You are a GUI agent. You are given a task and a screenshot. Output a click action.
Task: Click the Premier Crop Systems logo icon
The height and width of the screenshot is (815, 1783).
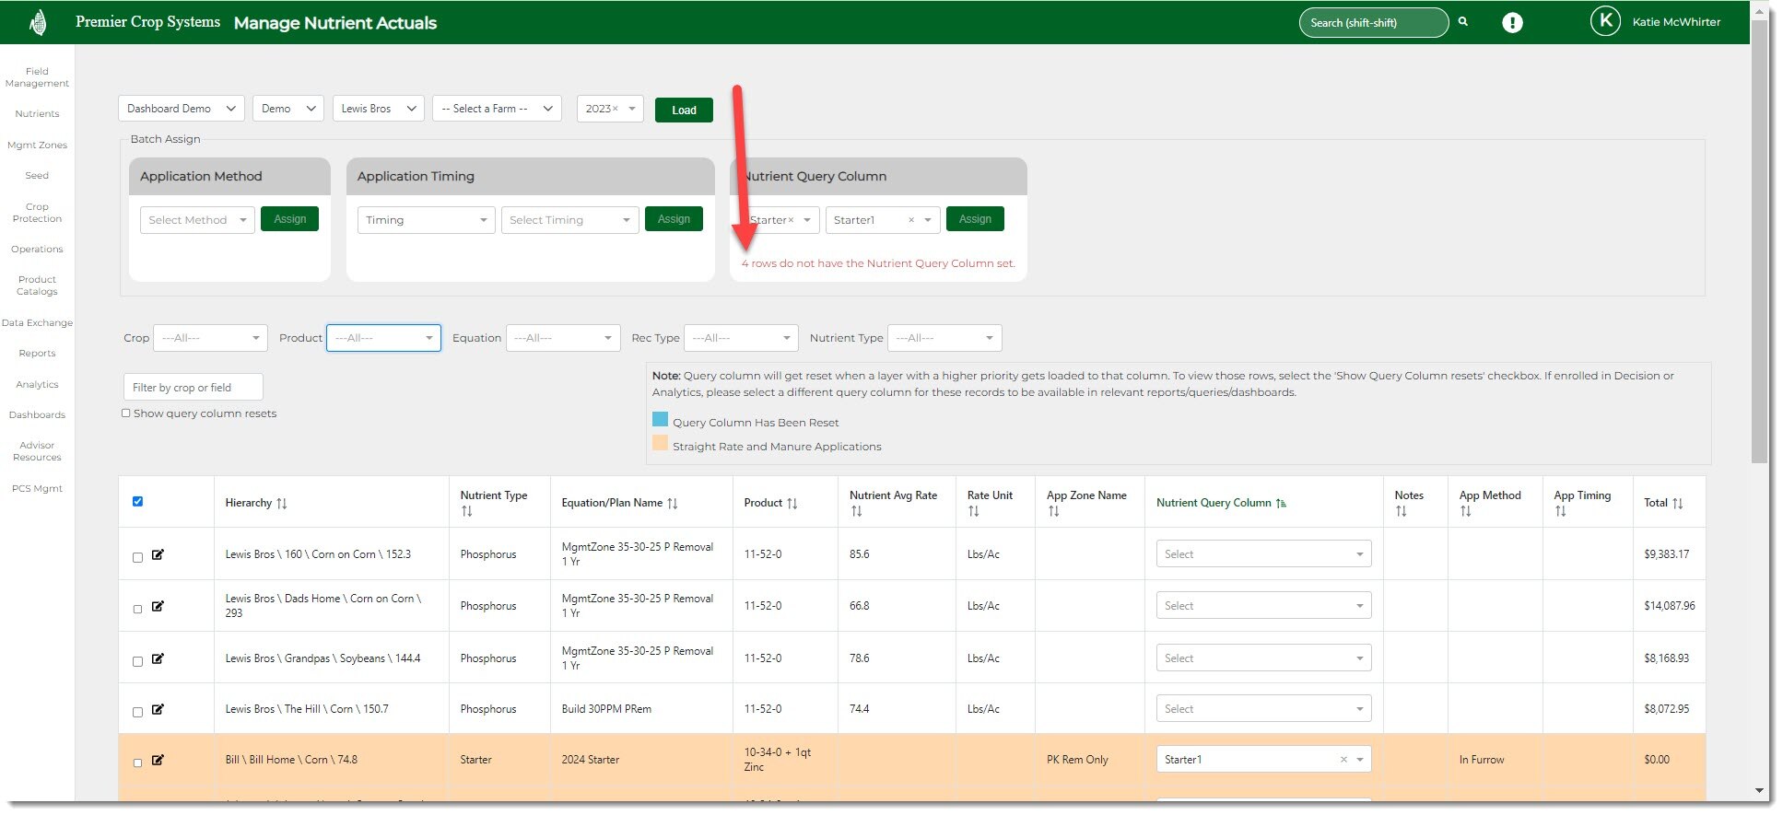click(x=38, y=22)
